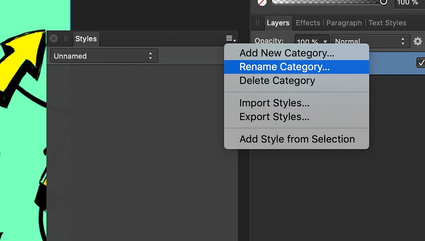
Task: Click the no-fill red slash swatch
Action: [262, 2]
